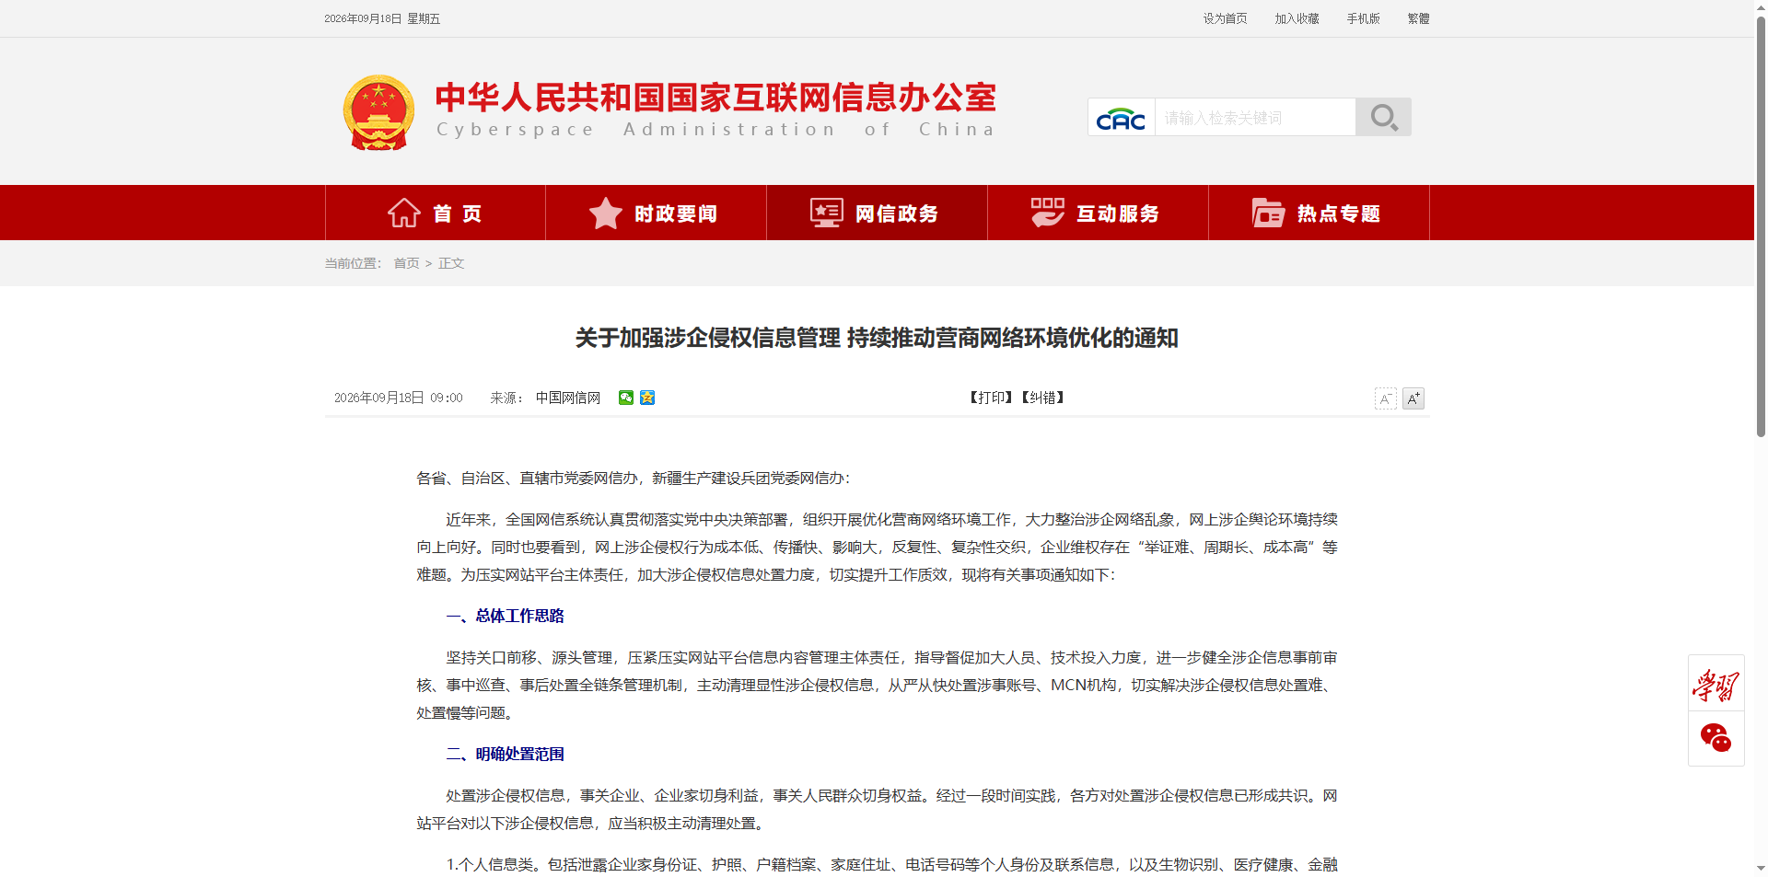This screenshot has width=1768, height=877.
Task: Select the 互动服务 menu item
Action: (x=1098, y=213)
